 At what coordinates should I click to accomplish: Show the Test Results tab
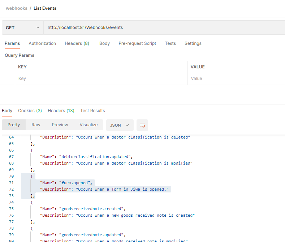click(x=92, y=111)
